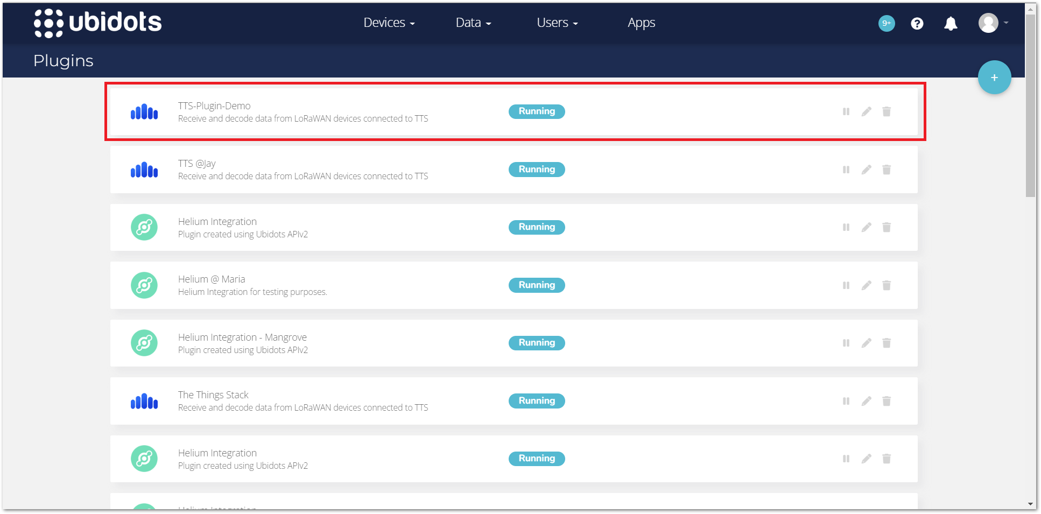Image resolution: width=1041 pixels, height=514 pixels.
Task: Open the Users menu
Action: coord(557,23)
